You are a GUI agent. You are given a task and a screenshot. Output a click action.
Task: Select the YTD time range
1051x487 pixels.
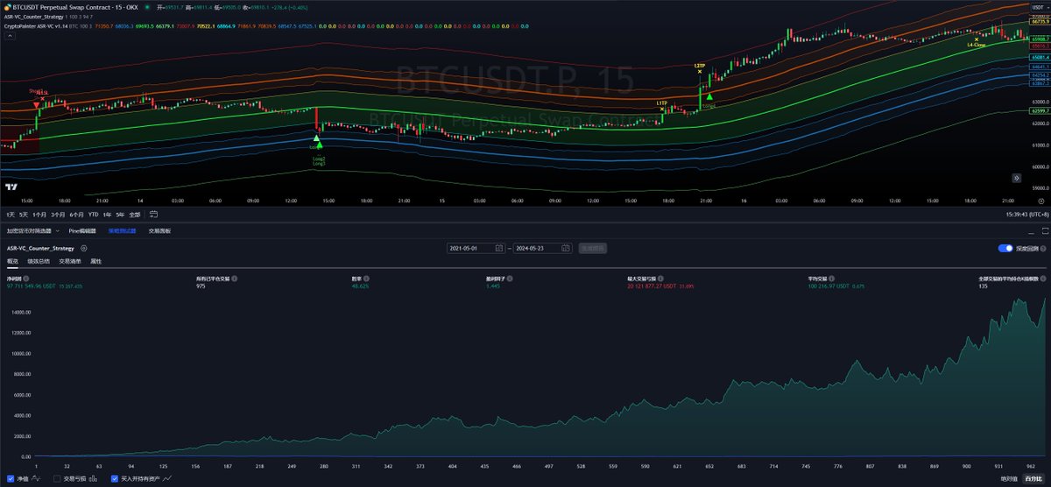[x=93, y=214]
